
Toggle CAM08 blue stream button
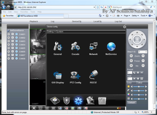pyautogui.click(x=17, y=58)
